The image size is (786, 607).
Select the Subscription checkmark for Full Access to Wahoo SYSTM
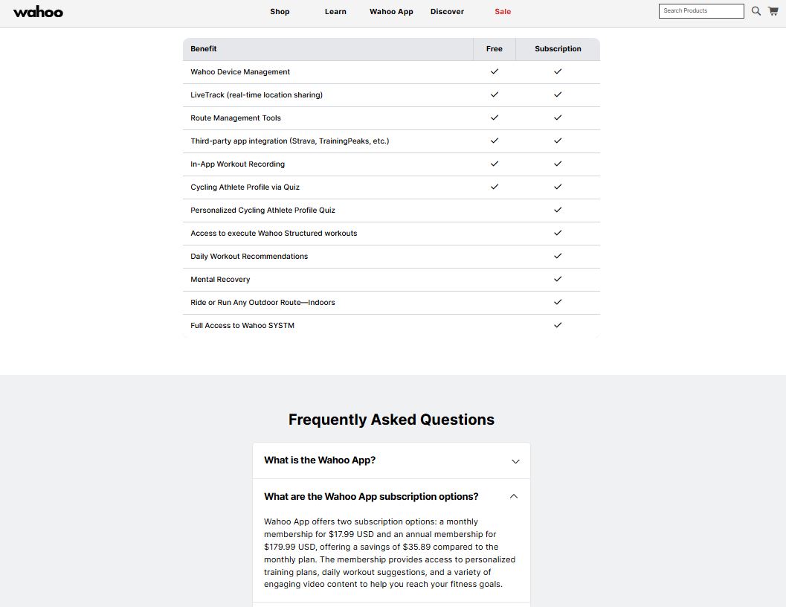pyautogui.click(x=557, y=325)
